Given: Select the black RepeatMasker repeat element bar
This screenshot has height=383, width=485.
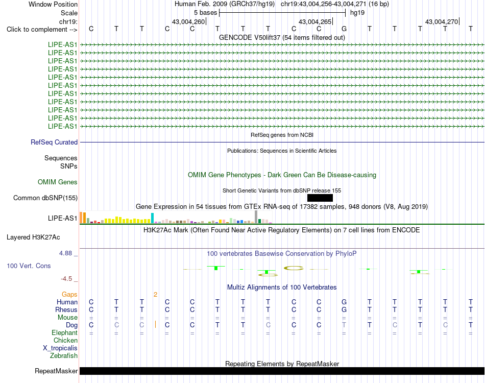Looking at the screenshot, I should (282, 371).
